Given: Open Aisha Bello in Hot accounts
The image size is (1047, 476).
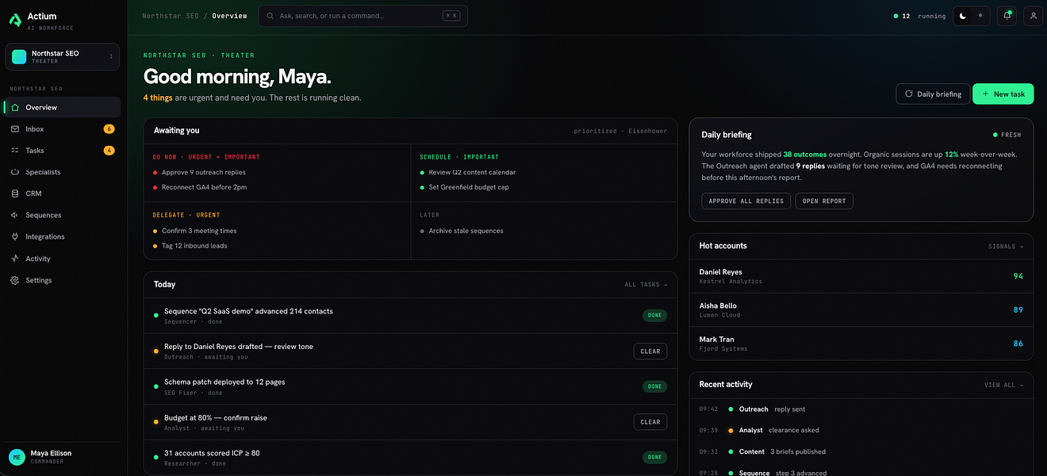Looking at the screenshot, I should [861, 309].
